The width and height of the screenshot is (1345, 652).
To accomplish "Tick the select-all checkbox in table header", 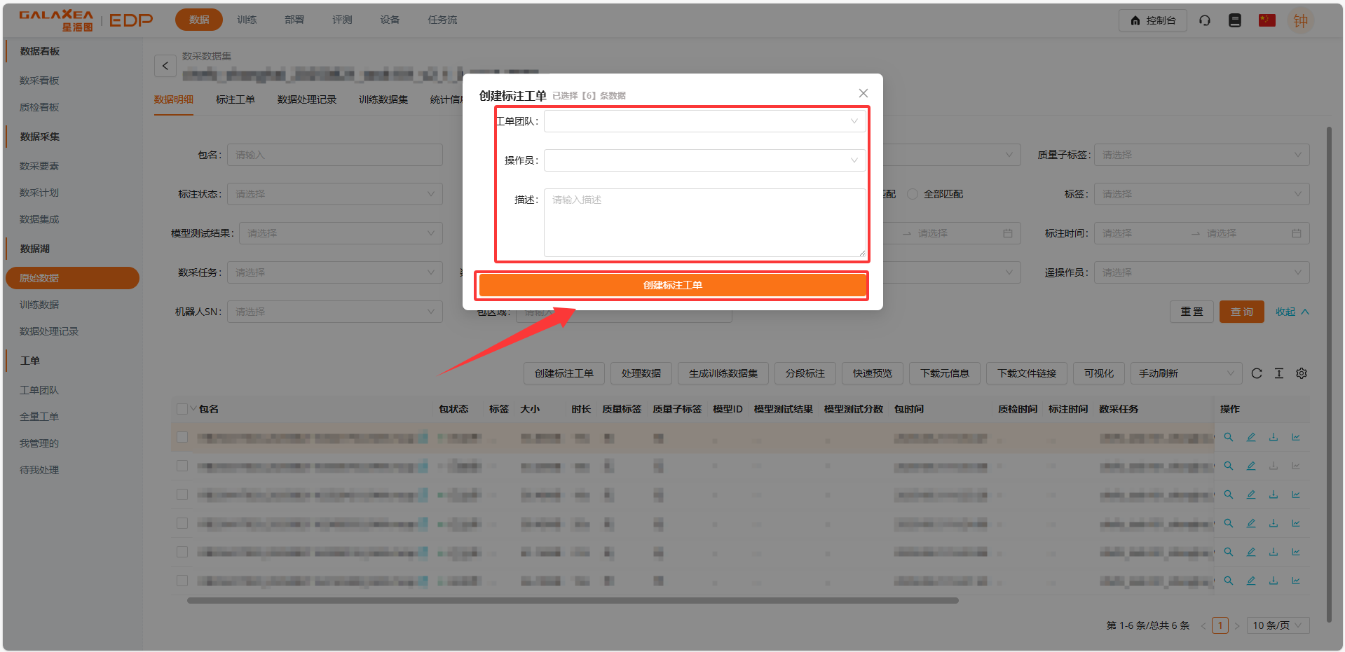I will tap(182, 409).
